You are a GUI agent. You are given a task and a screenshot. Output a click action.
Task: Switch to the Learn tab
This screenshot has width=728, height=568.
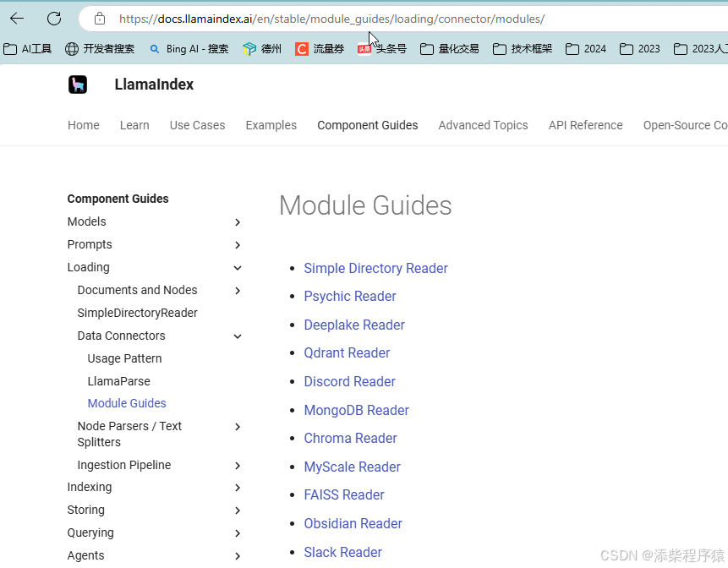(x=134, y=125)
